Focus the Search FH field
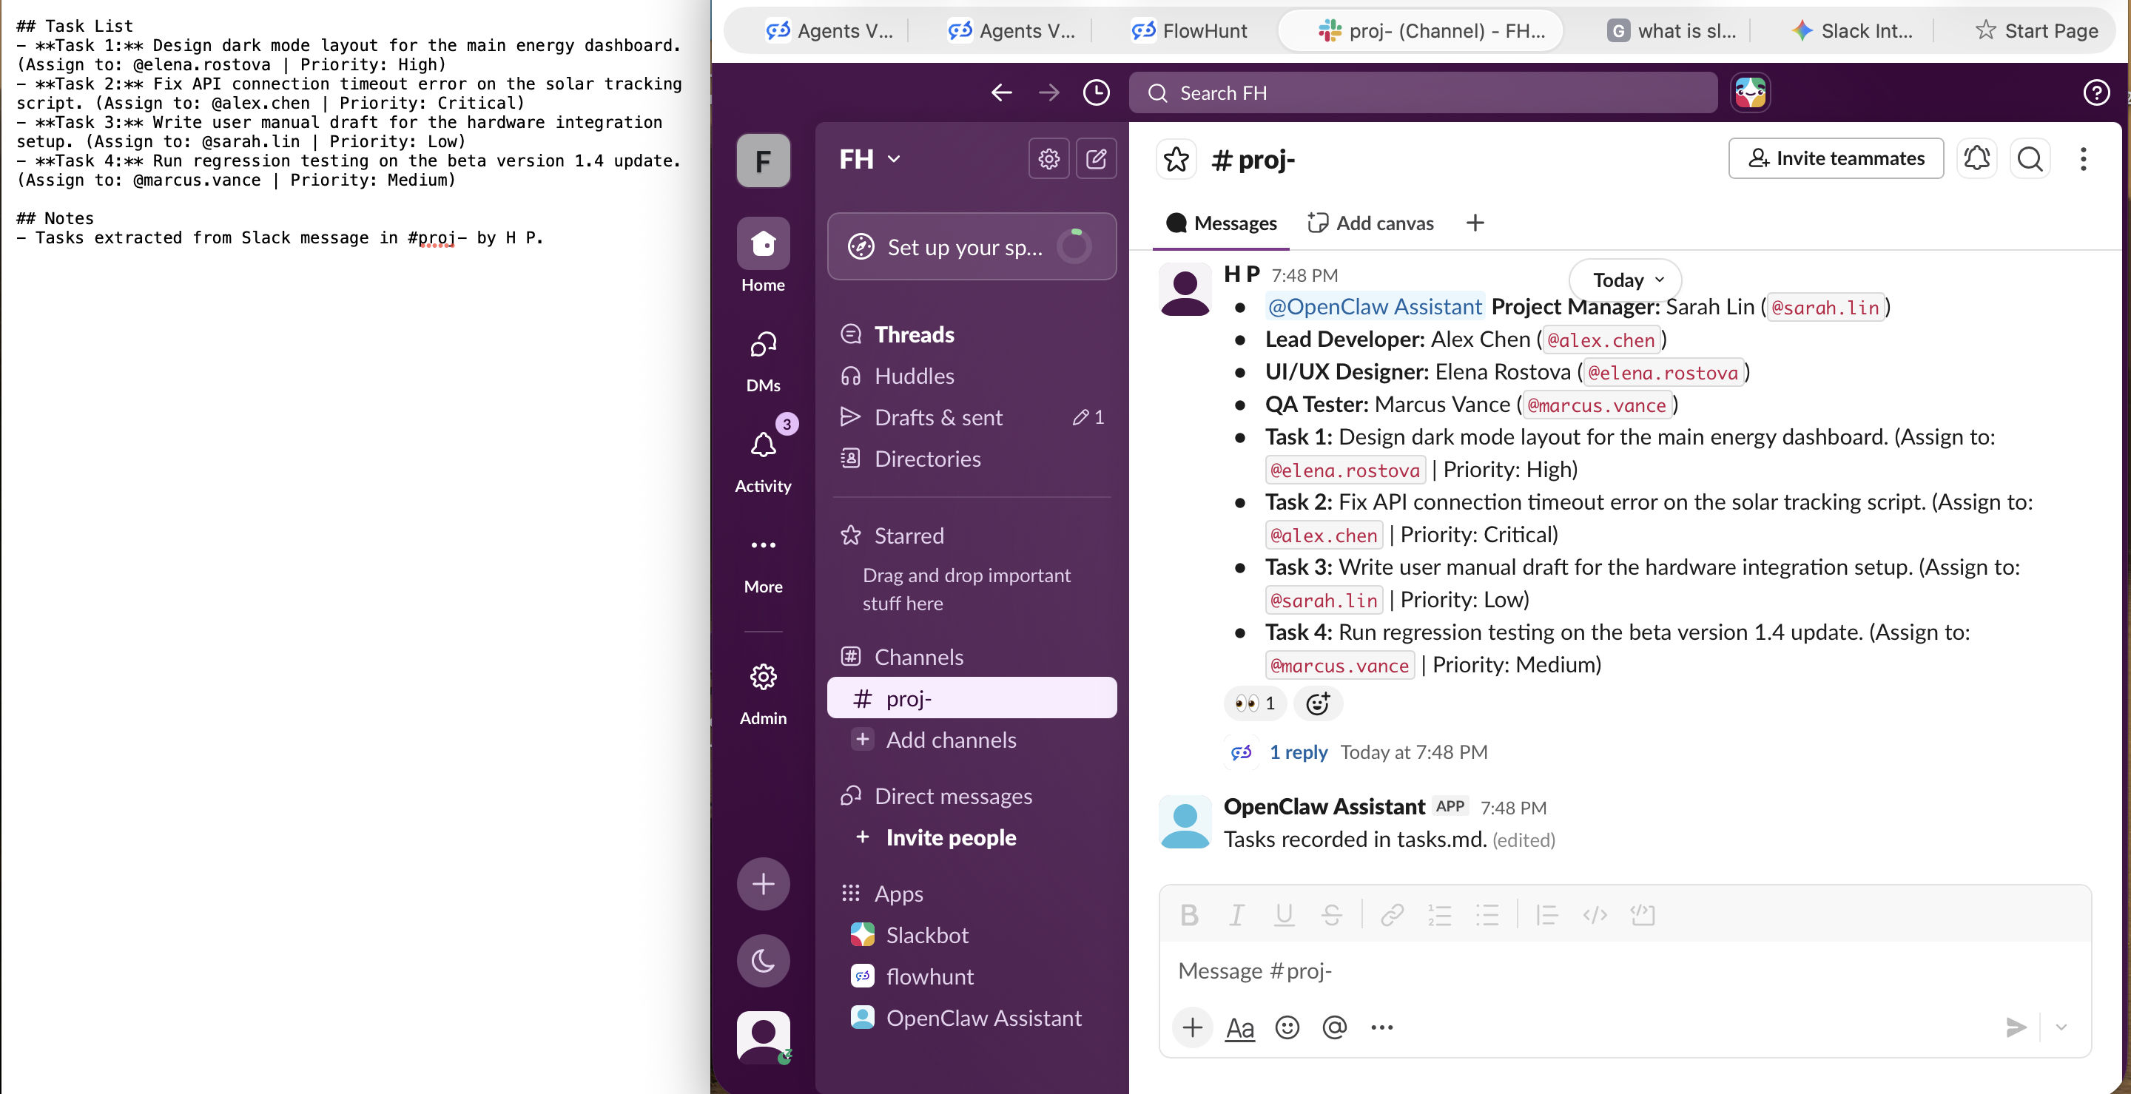This screenshot has height=1094, width=2131. click(x=1423, y=92)
